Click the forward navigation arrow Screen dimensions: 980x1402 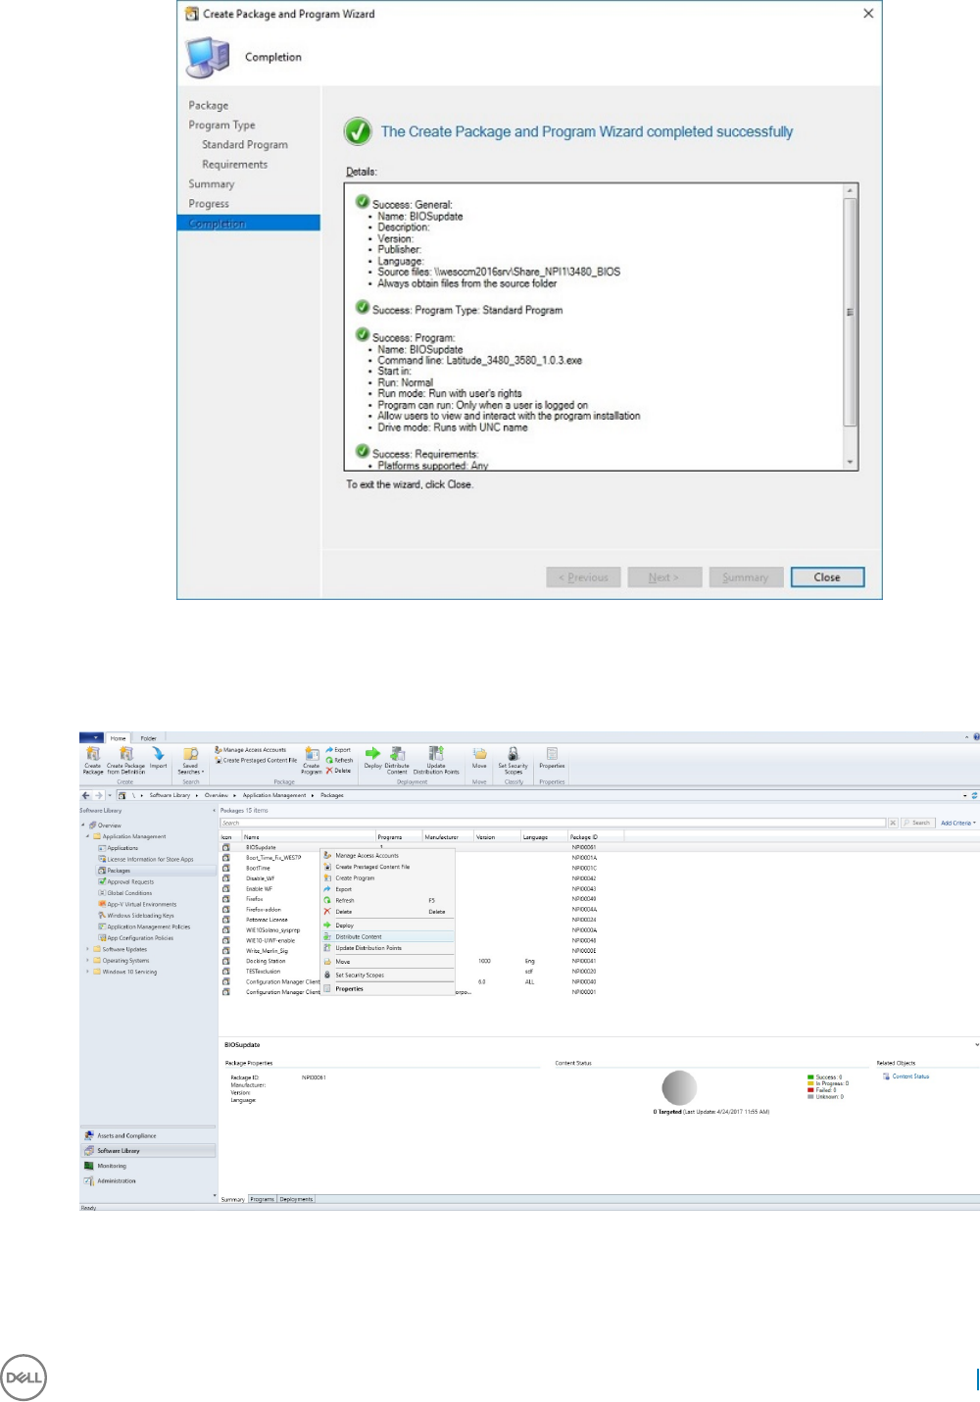[98, 795]
